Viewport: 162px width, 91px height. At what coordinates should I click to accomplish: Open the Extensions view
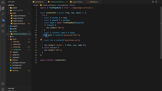[3, 25]
